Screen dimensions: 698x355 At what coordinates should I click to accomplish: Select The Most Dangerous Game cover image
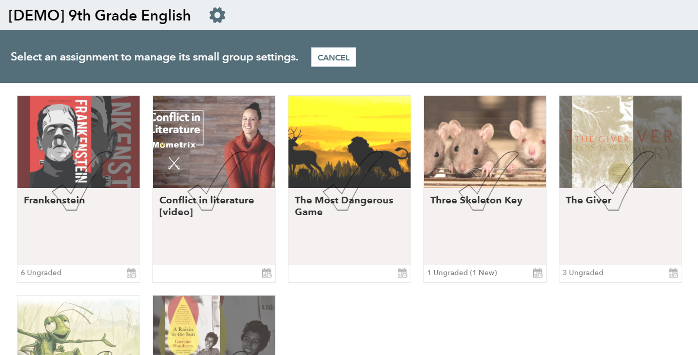[x=350, y=142]
